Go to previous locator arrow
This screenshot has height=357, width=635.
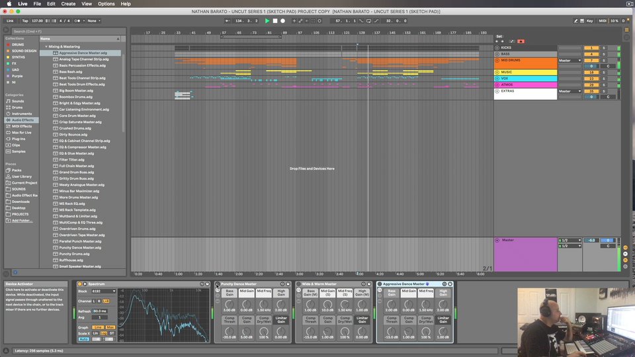497,41
